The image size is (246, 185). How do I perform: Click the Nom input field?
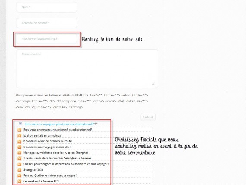click(47, 7)
